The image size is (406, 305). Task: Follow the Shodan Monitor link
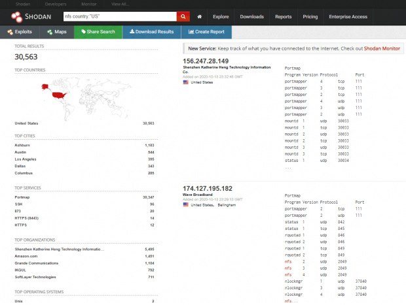pos(382,48)
